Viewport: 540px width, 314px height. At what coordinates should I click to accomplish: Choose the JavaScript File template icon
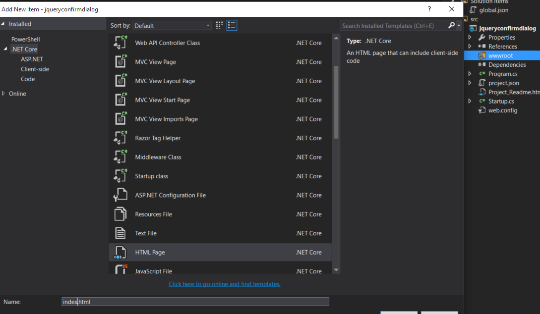click(120, 269)
